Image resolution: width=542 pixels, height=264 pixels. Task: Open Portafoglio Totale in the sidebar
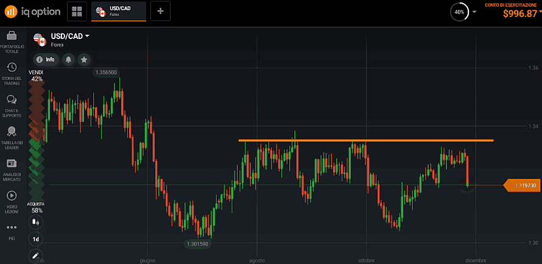[11, 41]
